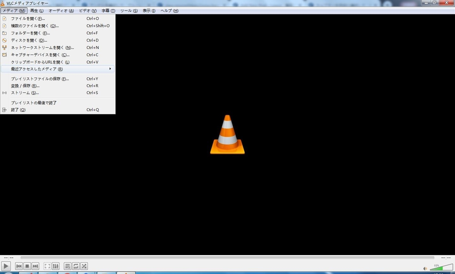Open the 字幕 (Subtitle) menu
Screen dimensions: 455x274
pos(108,11)
